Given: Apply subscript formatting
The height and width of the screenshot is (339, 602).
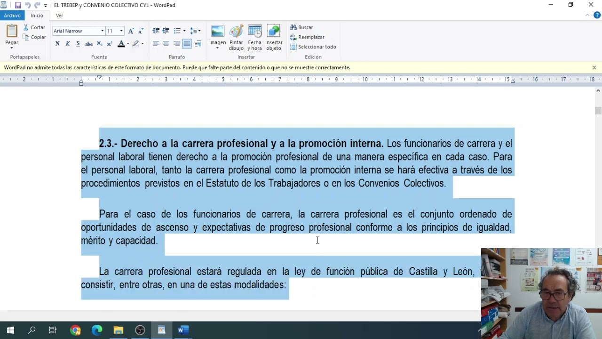Looking at the screenshot, I should [99, 43].
